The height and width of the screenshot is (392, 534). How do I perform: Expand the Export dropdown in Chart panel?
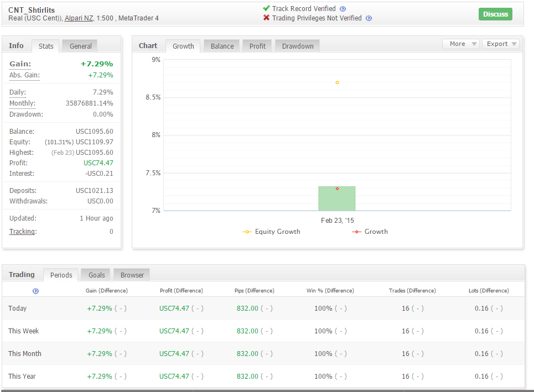501,44
